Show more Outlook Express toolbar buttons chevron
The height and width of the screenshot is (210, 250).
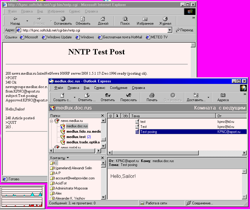tap(245, 94)
